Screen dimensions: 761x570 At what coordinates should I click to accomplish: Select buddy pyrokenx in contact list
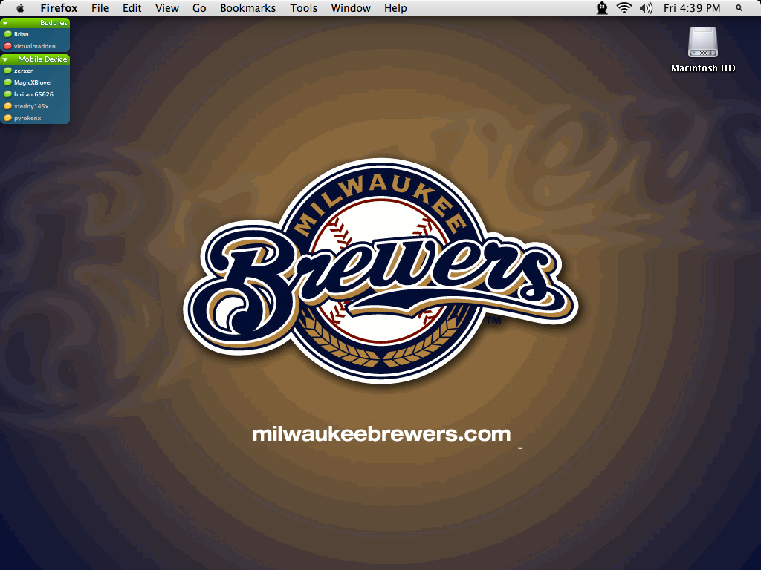[35, 118]
